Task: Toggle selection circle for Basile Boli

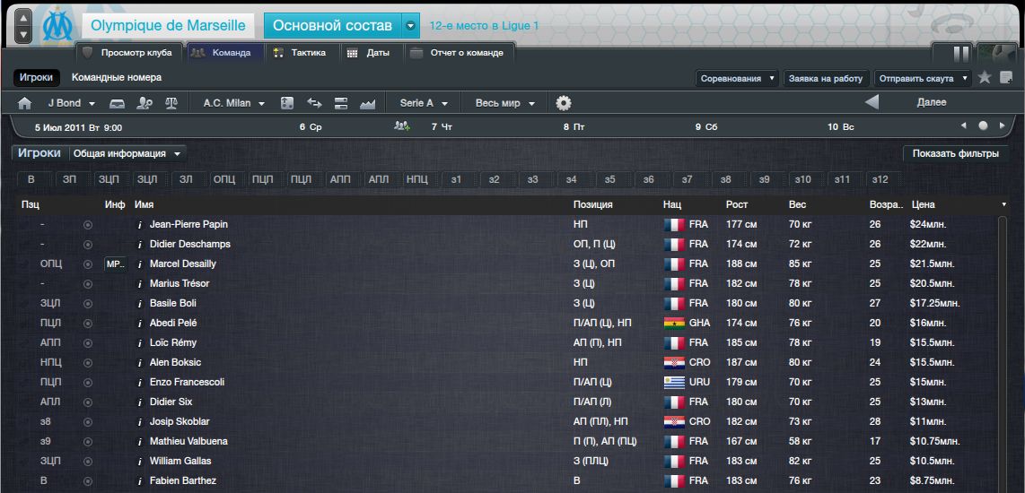Action: (x=88, y=304)
